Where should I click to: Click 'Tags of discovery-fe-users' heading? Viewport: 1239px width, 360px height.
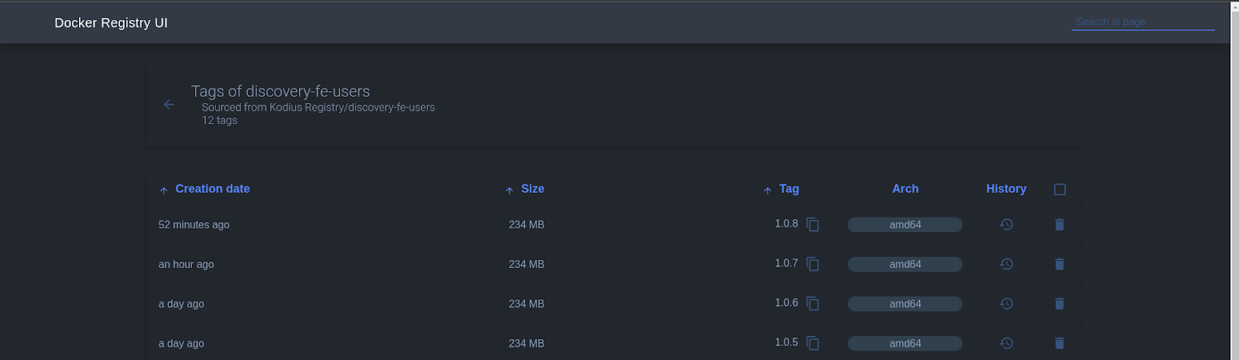click(x=280, y=91)
